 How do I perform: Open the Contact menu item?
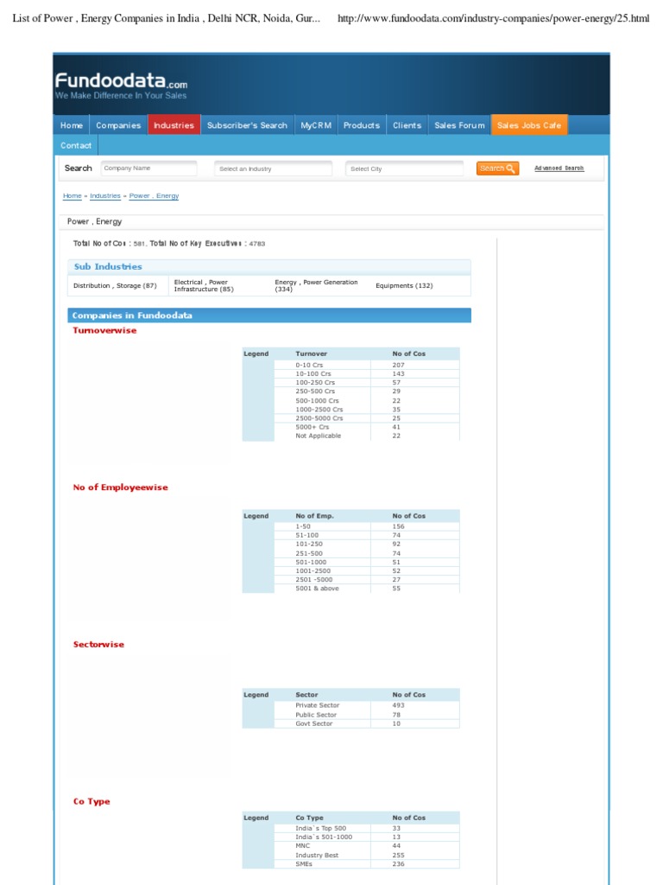(76, 145)
